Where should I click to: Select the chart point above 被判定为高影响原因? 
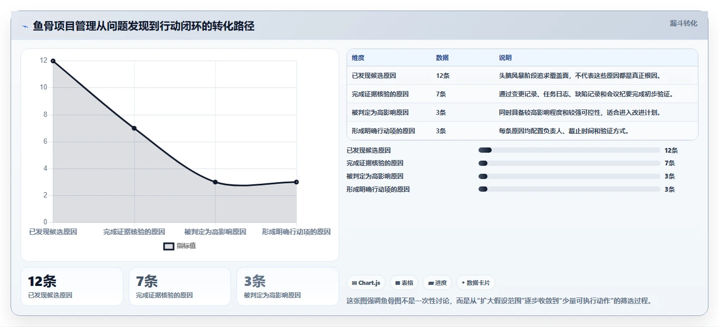[215, 182]
